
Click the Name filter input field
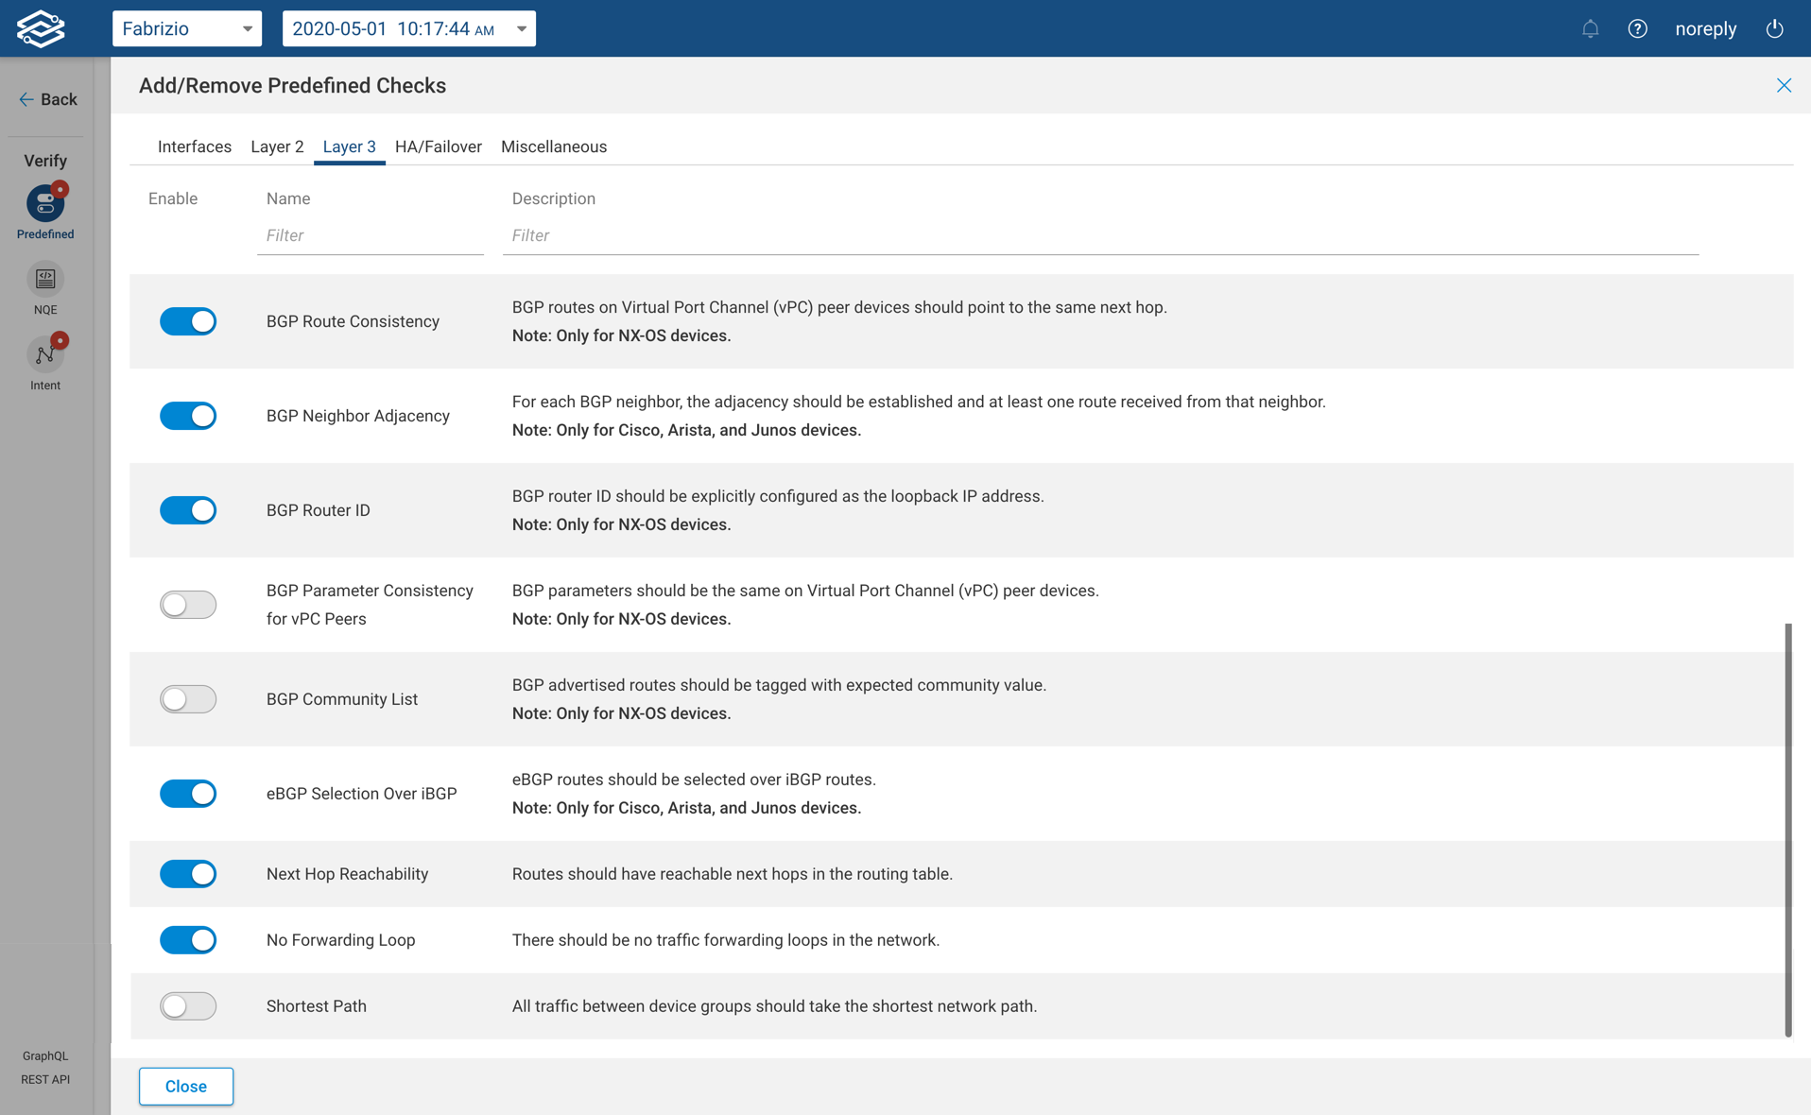click(370, 235)
